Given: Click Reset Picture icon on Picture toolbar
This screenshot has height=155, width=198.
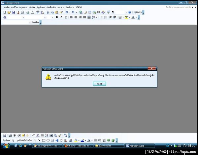Looking at the screenshot, I should click(66, 135).
